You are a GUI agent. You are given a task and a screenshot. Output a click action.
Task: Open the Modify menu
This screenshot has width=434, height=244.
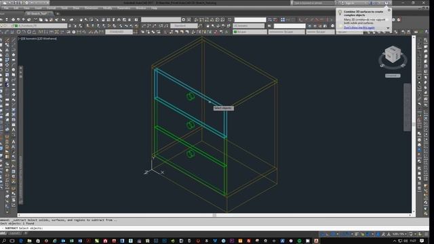[107, 8]
